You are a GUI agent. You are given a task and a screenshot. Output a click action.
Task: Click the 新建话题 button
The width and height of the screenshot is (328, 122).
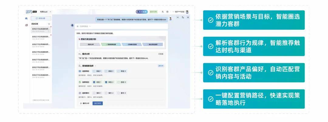click(41, 19)
